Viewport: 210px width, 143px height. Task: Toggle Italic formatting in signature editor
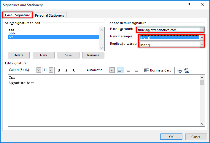click(66, 70)
